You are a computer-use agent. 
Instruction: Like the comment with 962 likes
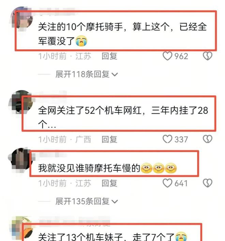tap(167, 56)
